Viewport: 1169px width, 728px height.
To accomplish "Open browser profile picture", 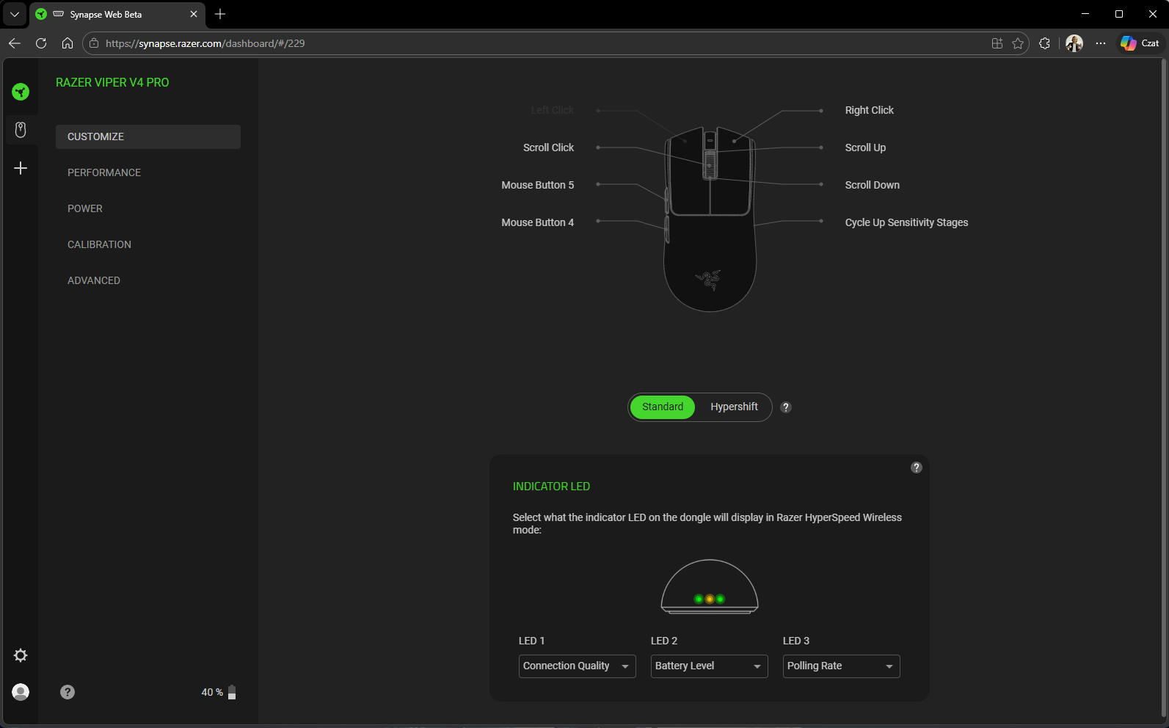I will tap(1074, 43).
